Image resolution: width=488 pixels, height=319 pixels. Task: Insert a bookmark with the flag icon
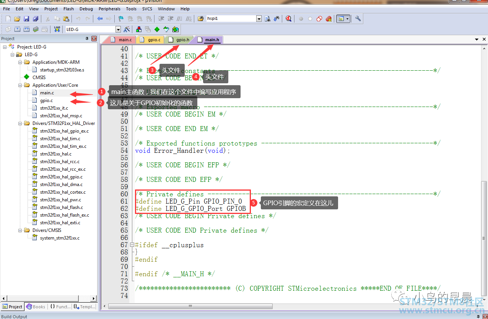click(121, 18)
